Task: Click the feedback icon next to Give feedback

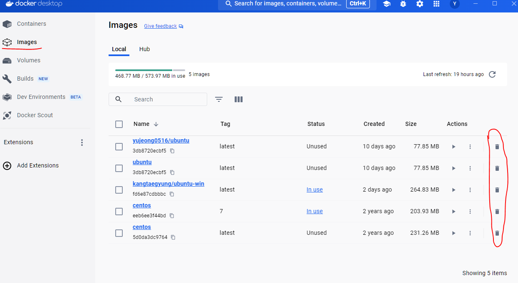Action: click(x=181, y=26)
